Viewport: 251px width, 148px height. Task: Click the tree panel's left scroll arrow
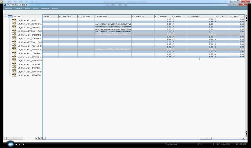pyautogui.click(x=5, y=138)
